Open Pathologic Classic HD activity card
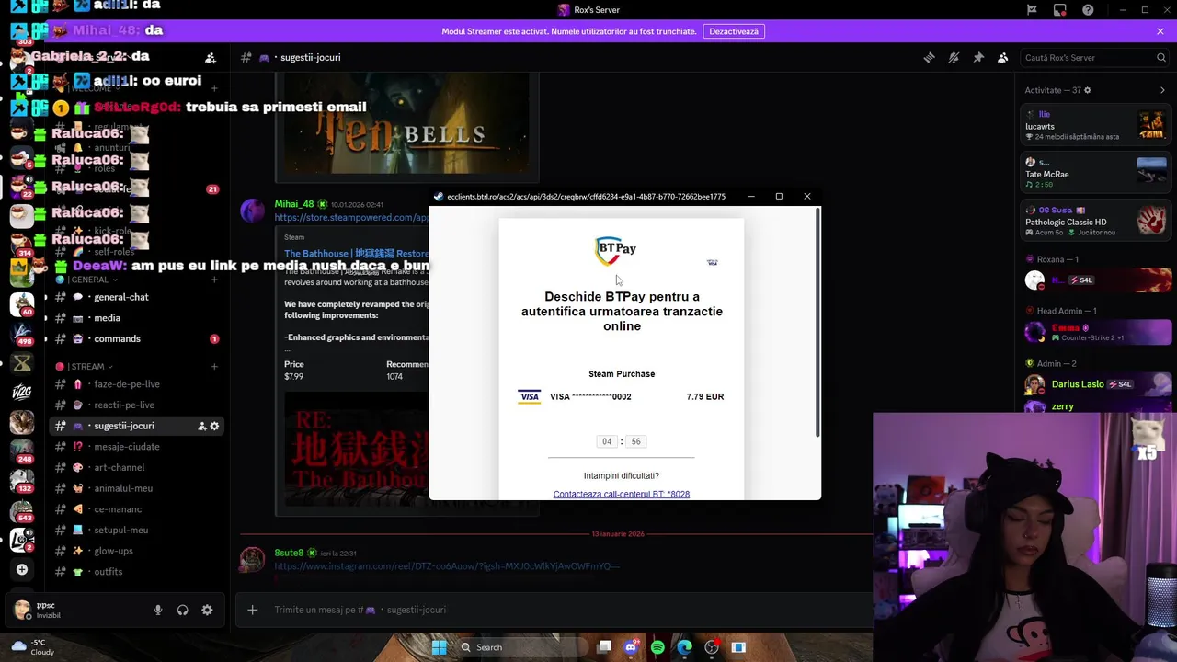 [1097, 221]
